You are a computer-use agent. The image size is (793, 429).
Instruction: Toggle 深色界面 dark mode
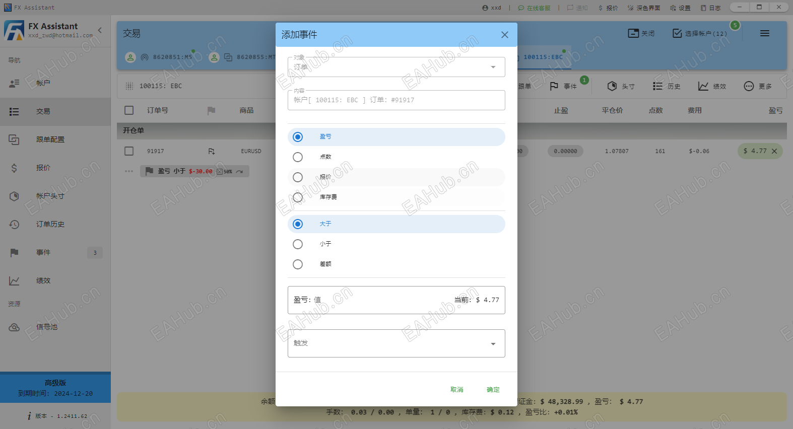[x=644, y=8]
